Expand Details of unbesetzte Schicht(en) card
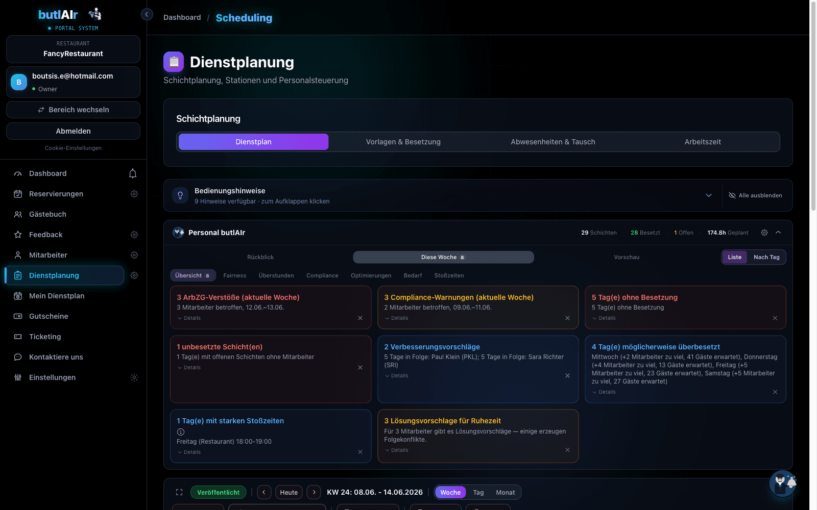Screen dimensions: 817x510 189,368
